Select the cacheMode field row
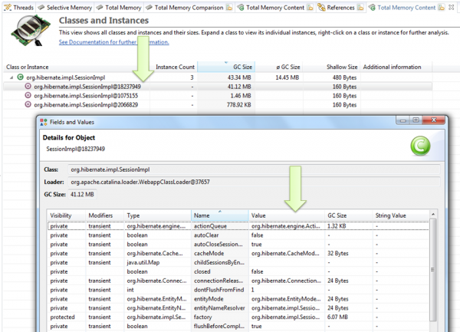The image size is (460, 332). [238, 253]
